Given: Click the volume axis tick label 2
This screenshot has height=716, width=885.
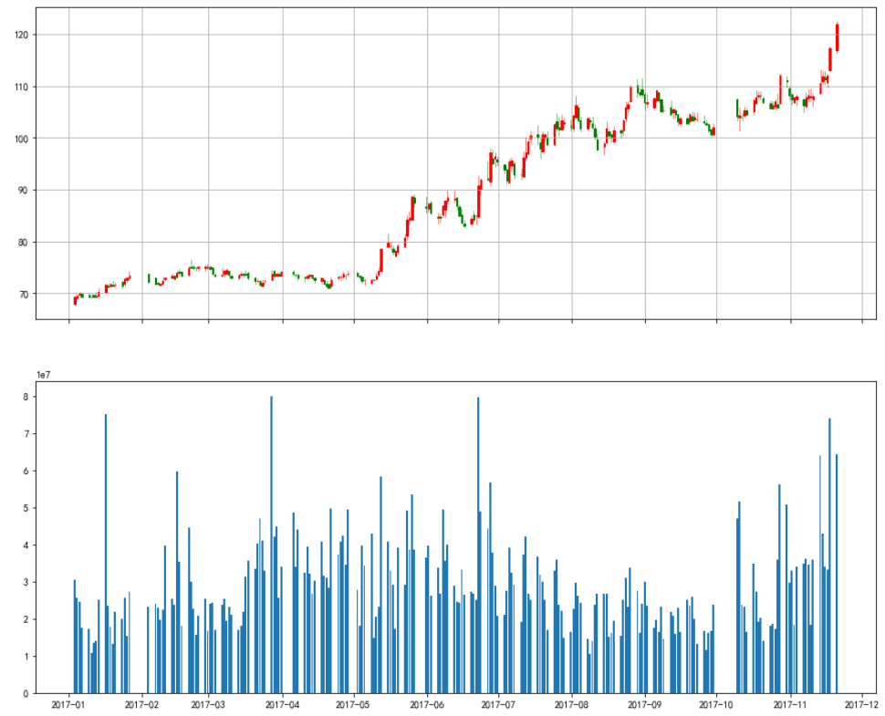Looking at the screenshot, I should (26, 619).
